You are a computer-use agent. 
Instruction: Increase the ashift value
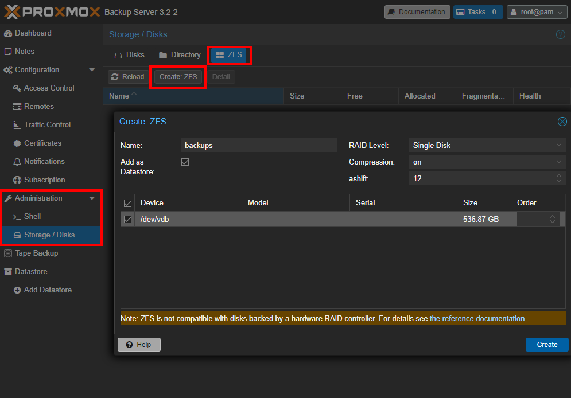559,175
